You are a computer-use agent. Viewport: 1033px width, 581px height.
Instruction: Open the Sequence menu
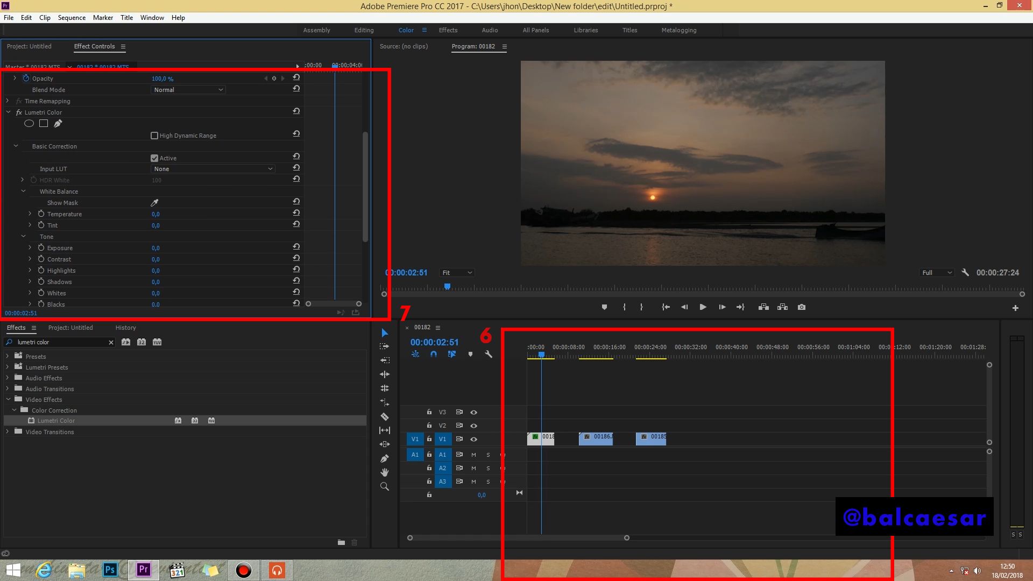[x=72, y=18]
